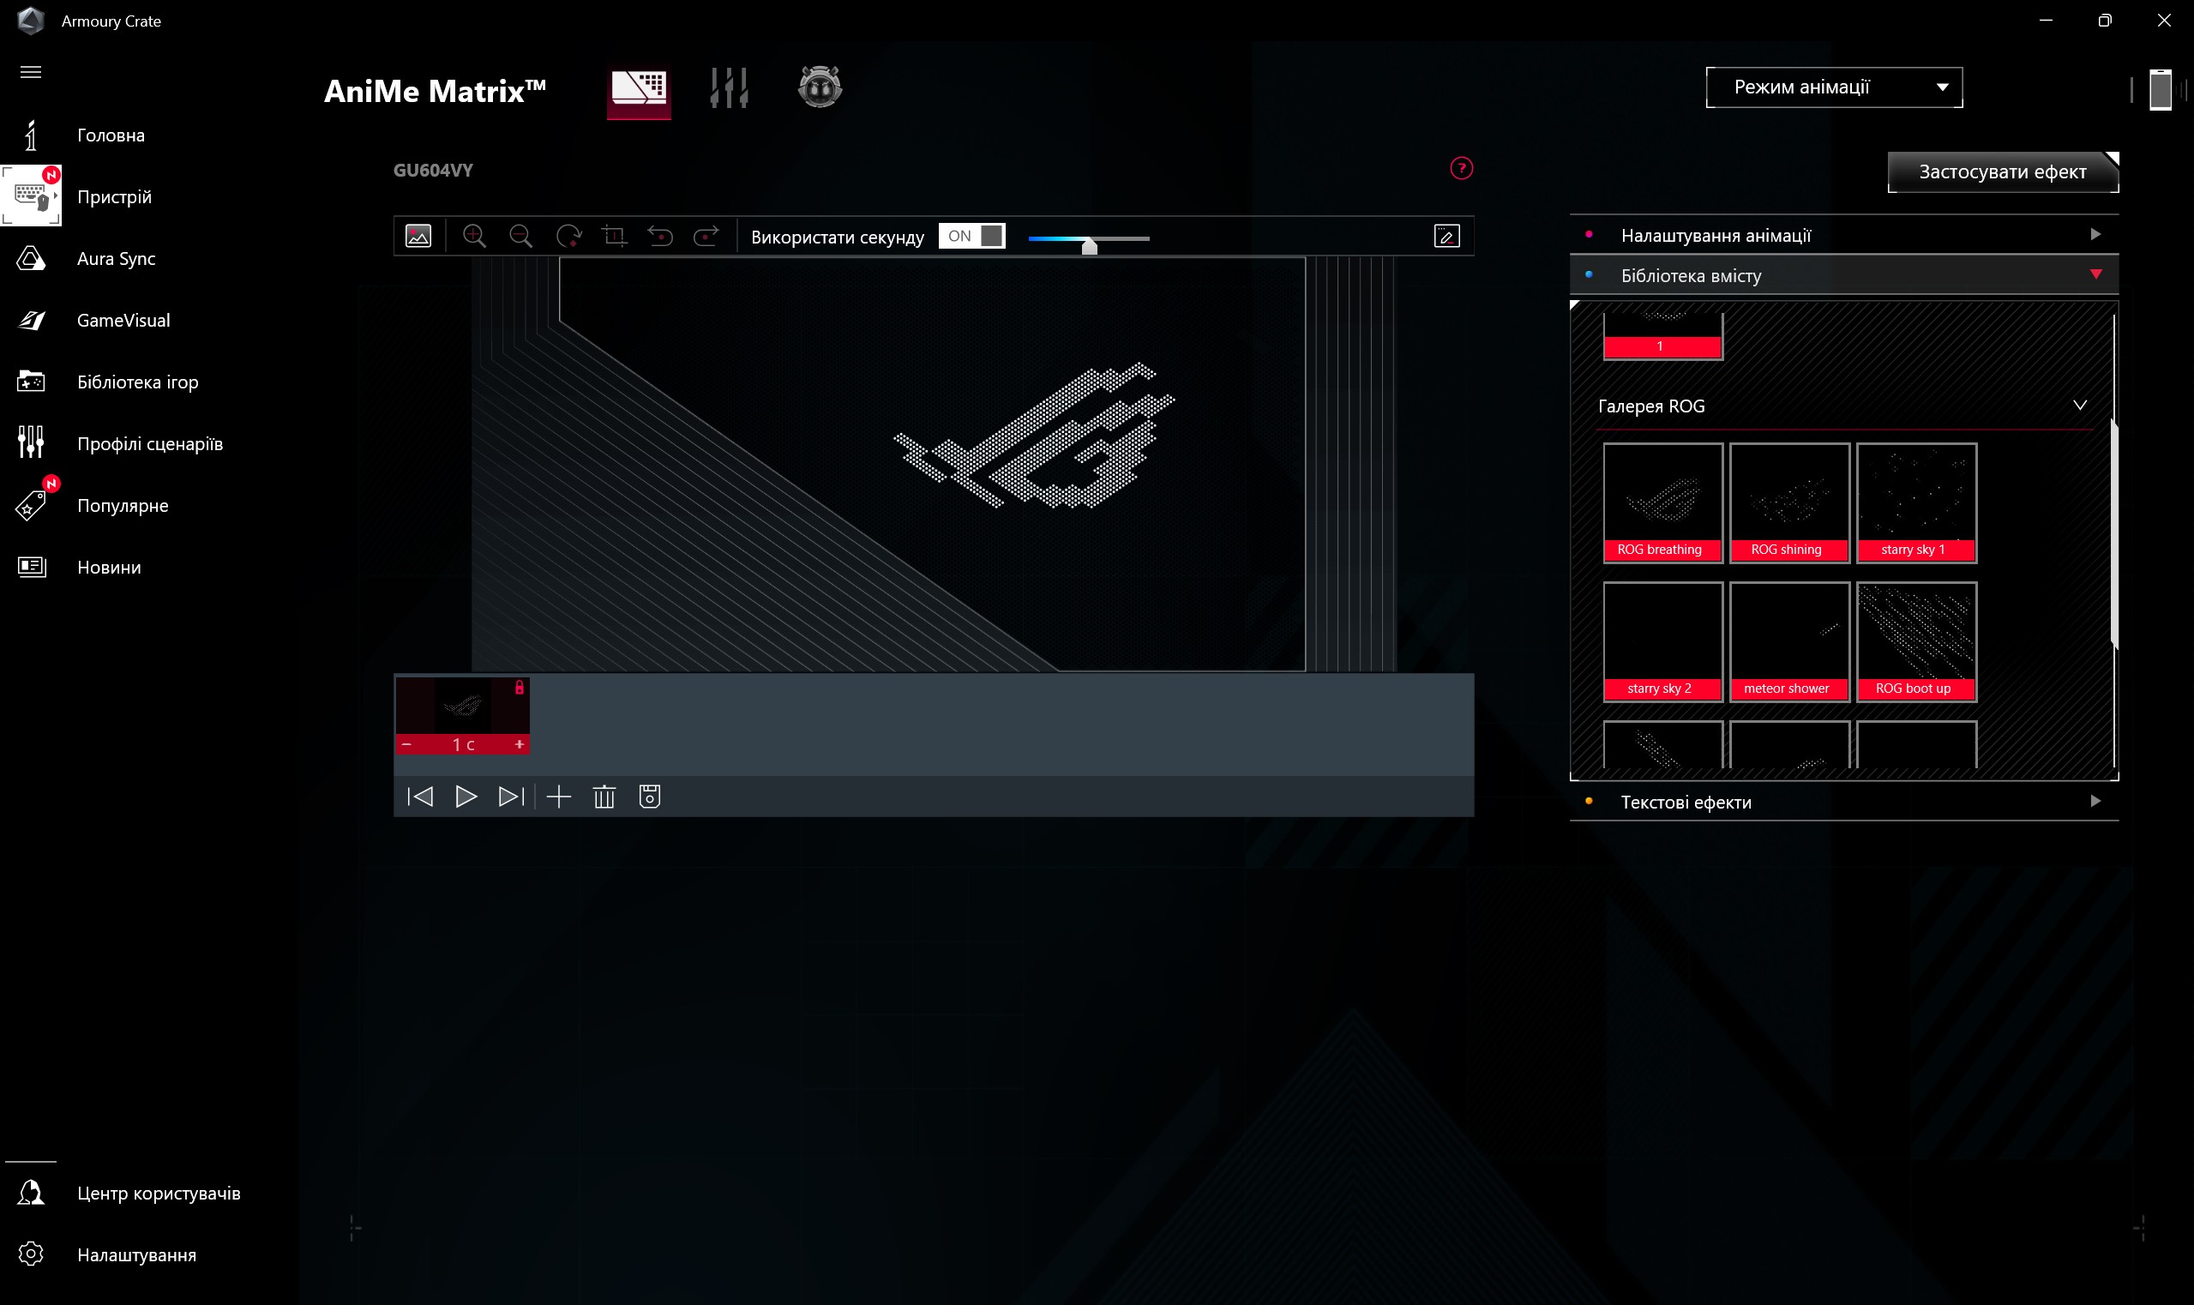Select the ROG breathing thumbnail
Screen dimensions: 2194x1305
tap(1662, 502)
